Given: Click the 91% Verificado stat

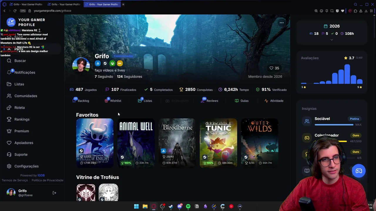Looking at the screenshot, I should pos(271,90).
